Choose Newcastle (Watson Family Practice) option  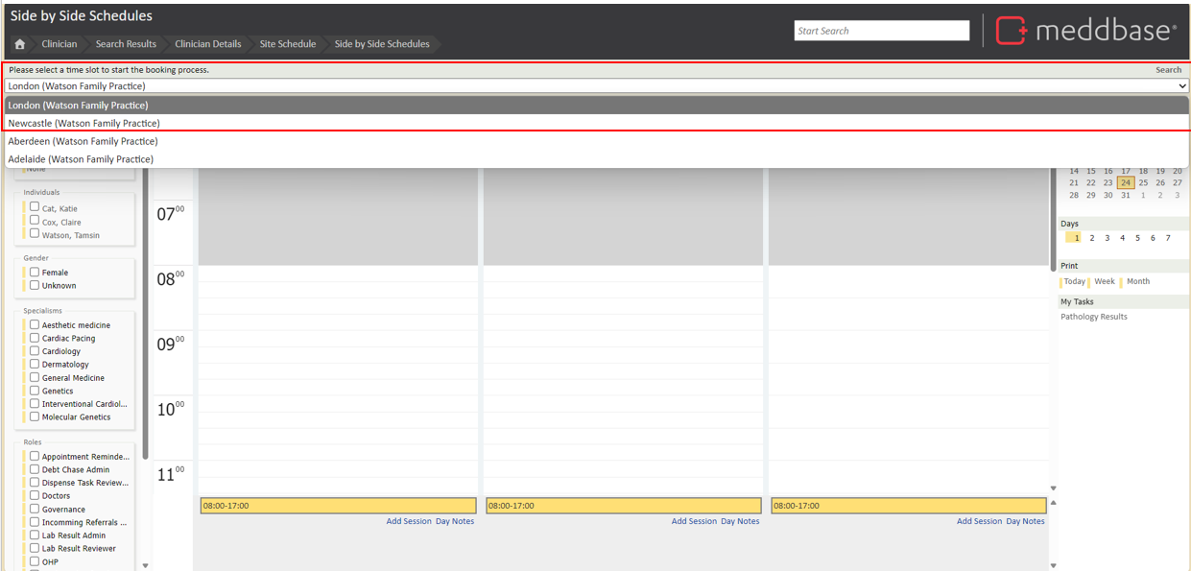point(83,123)
